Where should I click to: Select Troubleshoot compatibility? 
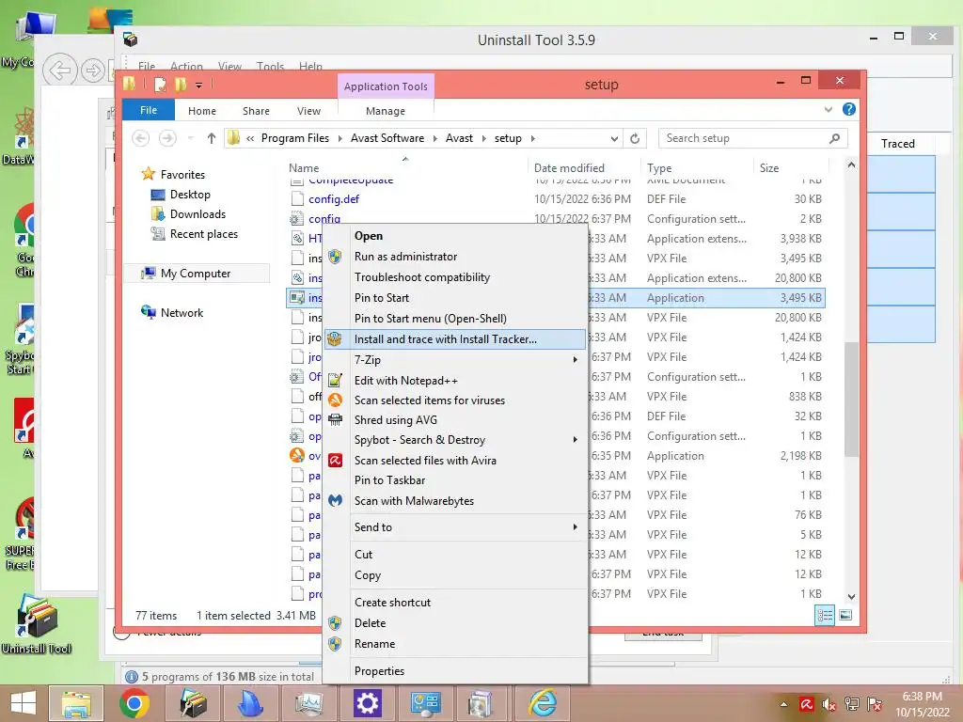pos(422,277)
